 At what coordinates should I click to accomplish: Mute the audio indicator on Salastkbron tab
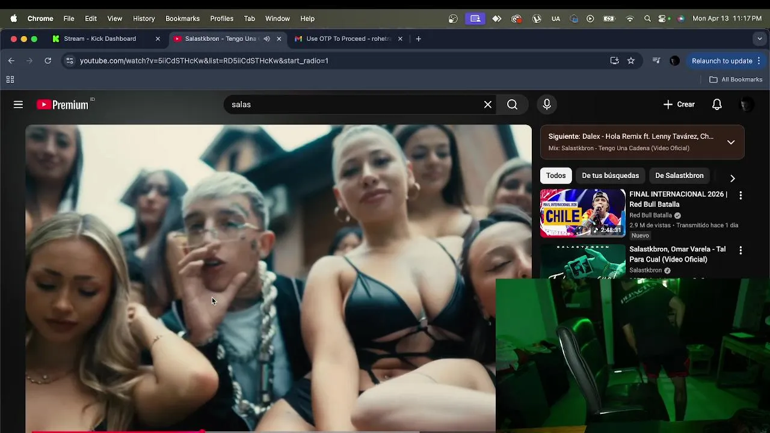[x=266, y=38]
